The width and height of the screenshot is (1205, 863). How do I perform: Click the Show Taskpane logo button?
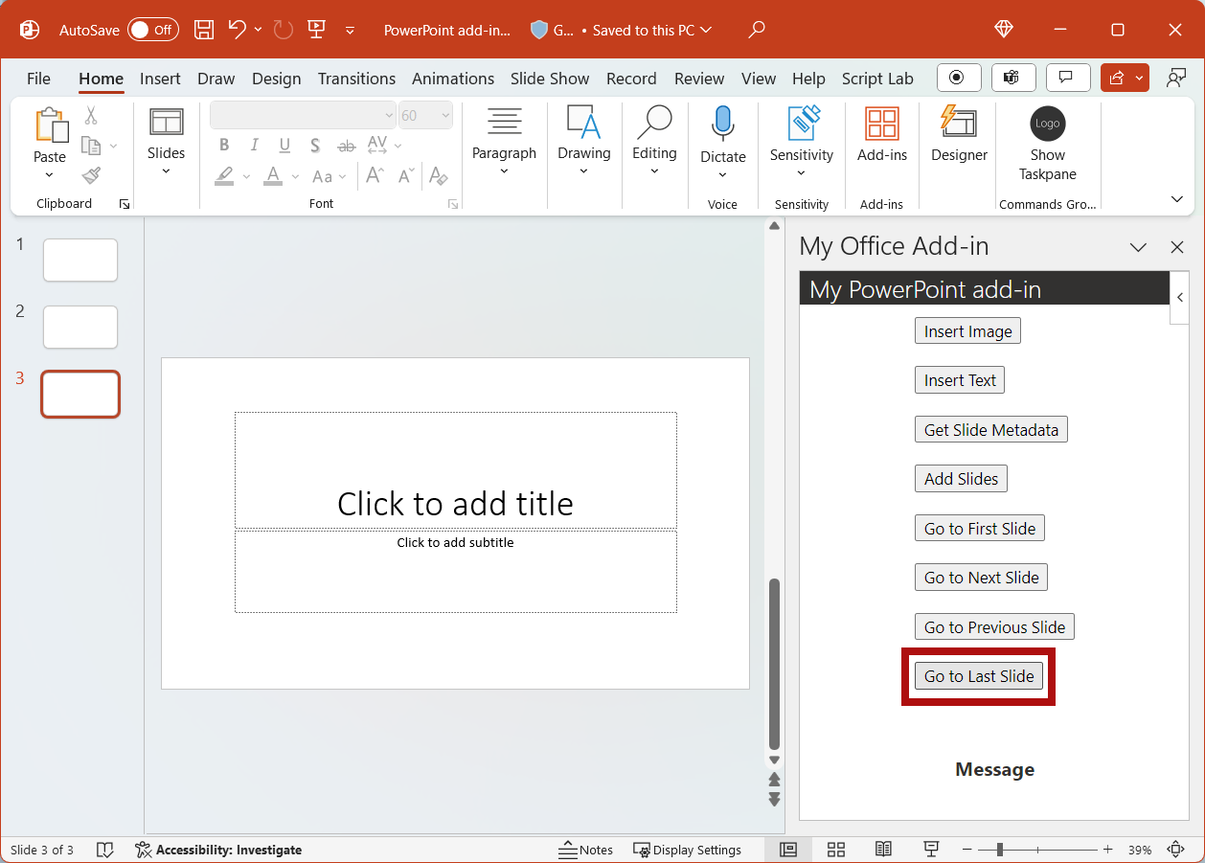click(1048, 144)
